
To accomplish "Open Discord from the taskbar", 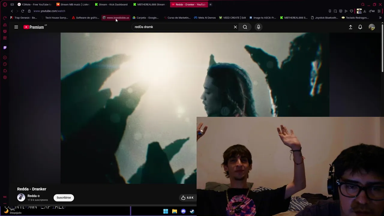I will [x=183, y=211].
